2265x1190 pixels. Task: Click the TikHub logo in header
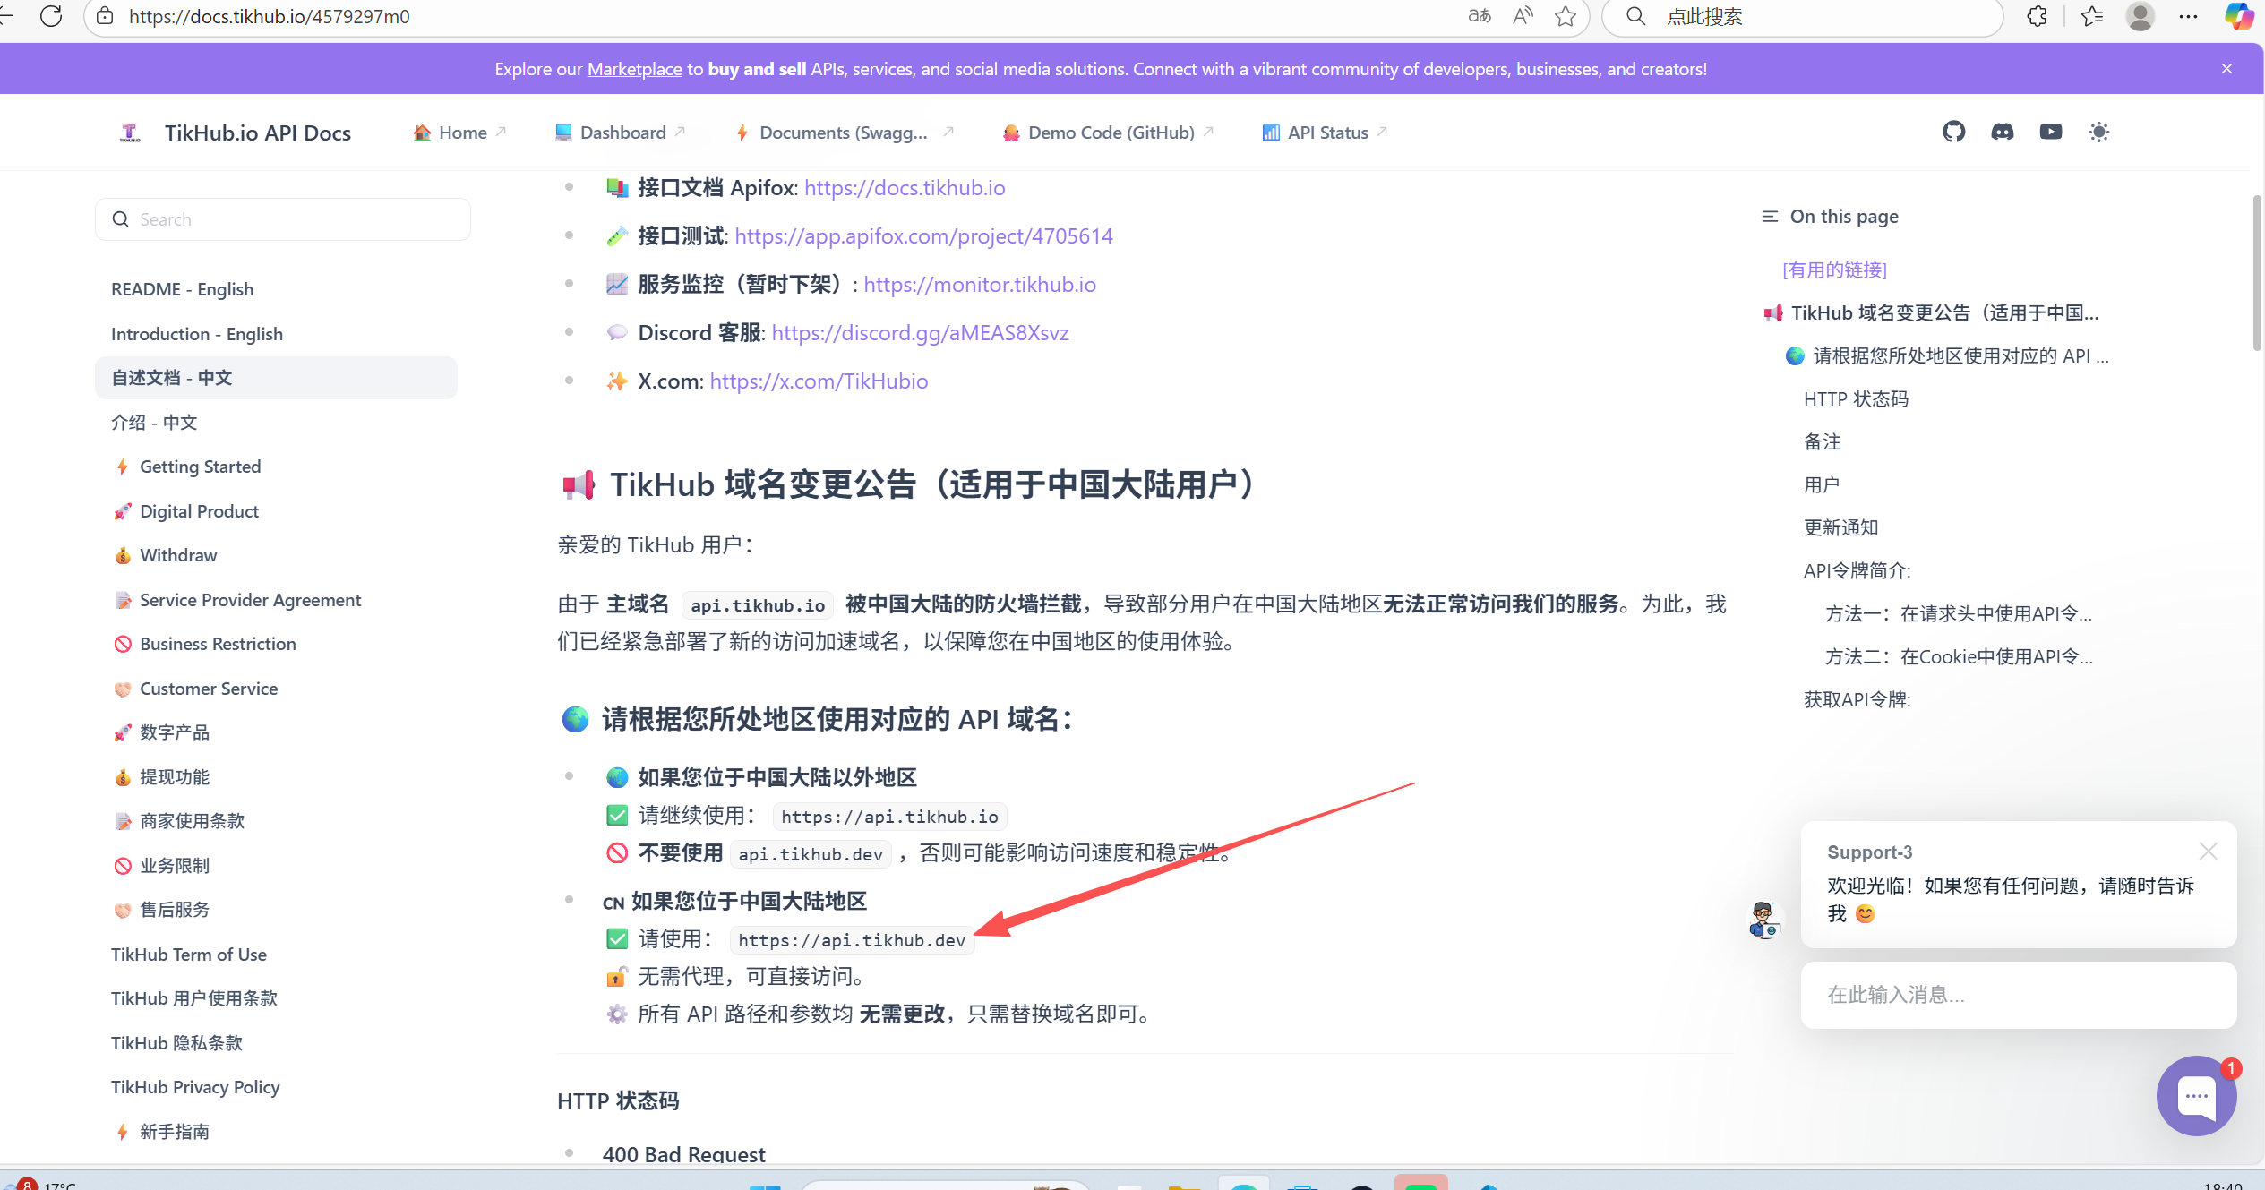(x=131, y=133)
